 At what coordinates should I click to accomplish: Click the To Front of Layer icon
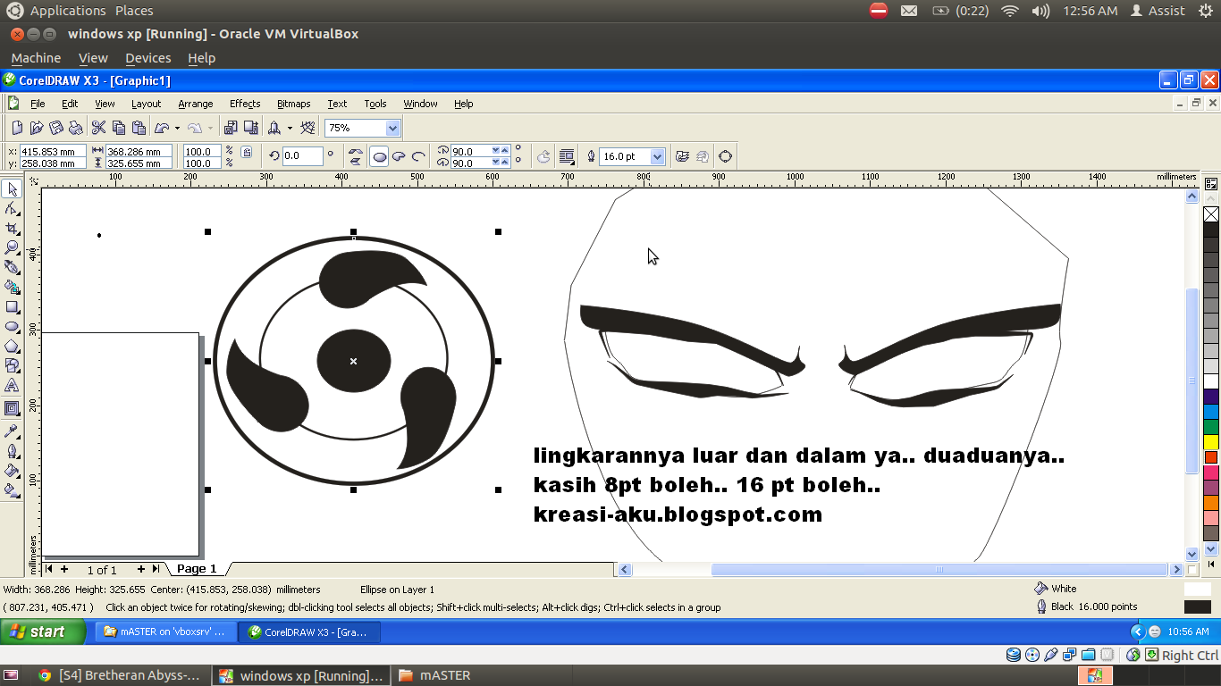pos(683,156)
